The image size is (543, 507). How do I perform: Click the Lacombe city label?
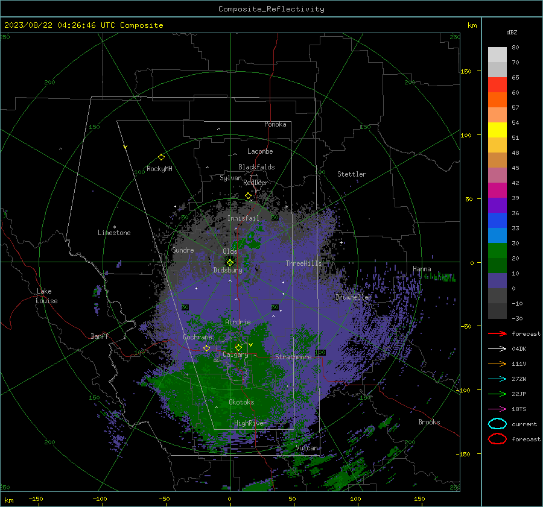pos(260,151)
